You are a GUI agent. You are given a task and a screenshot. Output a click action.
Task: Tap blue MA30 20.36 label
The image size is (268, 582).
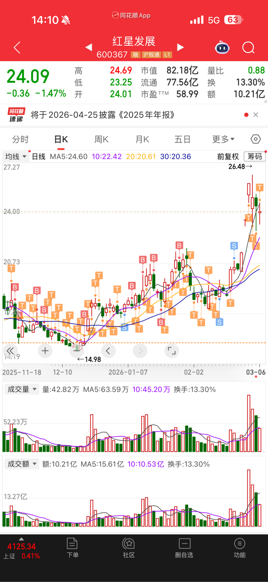coord(176,157)
